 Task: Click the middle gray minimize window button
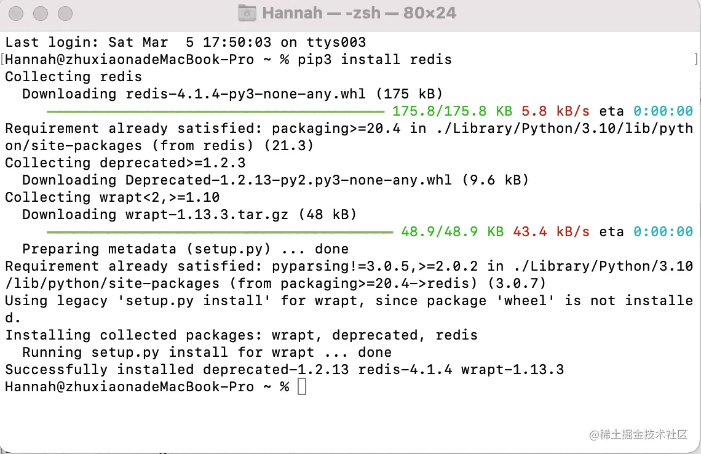tap(41, 13)
